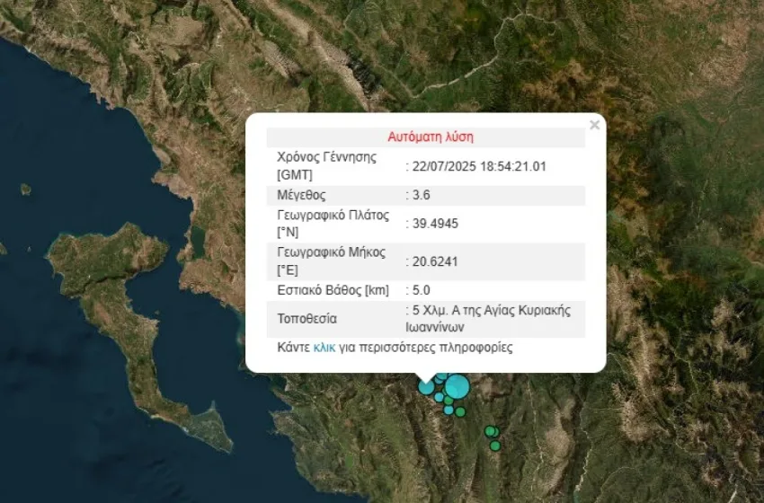Screen dimensions: 764x503
Task: Click the "Μέγεθος" row label
Action: coord(301,195)
